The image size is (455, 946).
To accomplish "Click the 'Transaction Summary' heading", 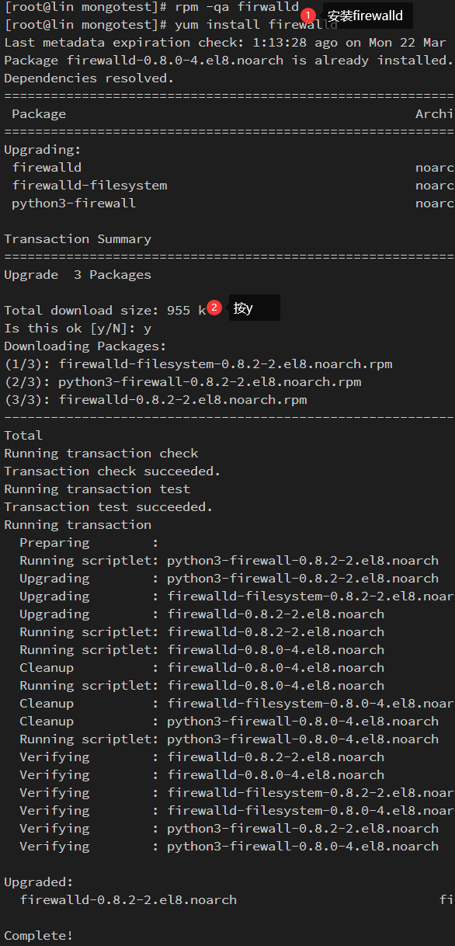I will coord(78,238).
